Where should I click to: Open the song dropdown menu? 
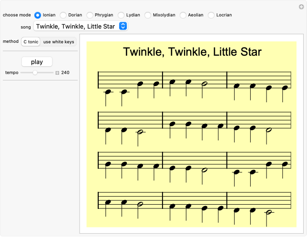(x=80, y=26)
